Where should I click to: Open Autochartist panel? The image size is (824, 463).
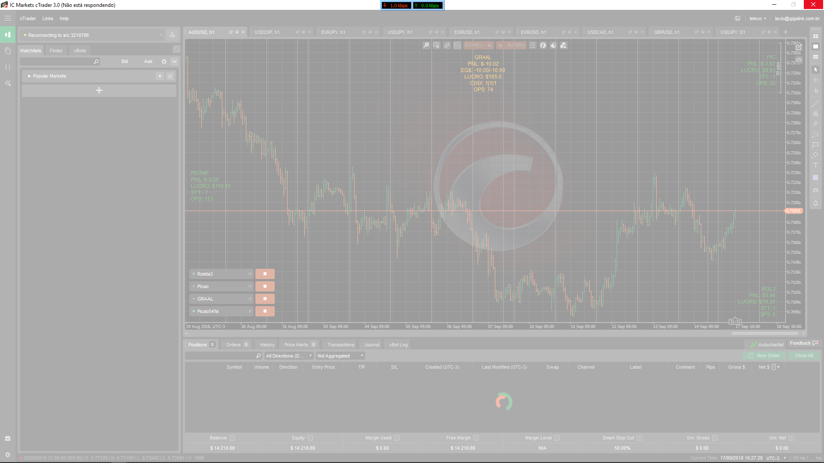click(x=767, y=345)
